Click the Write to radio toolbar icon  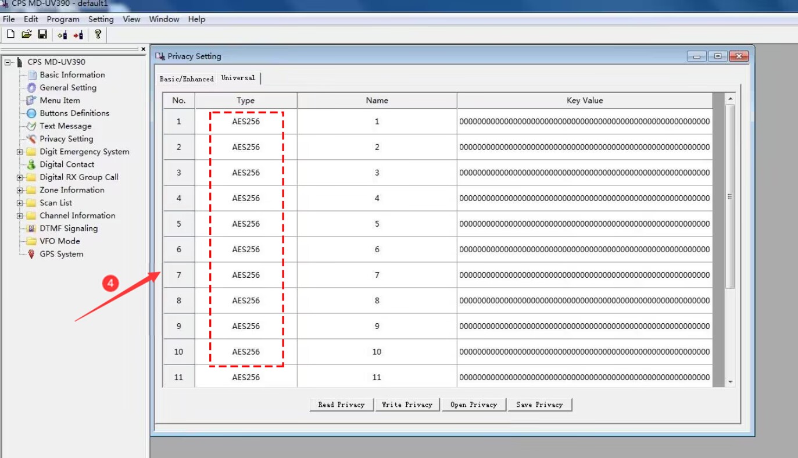78,35
